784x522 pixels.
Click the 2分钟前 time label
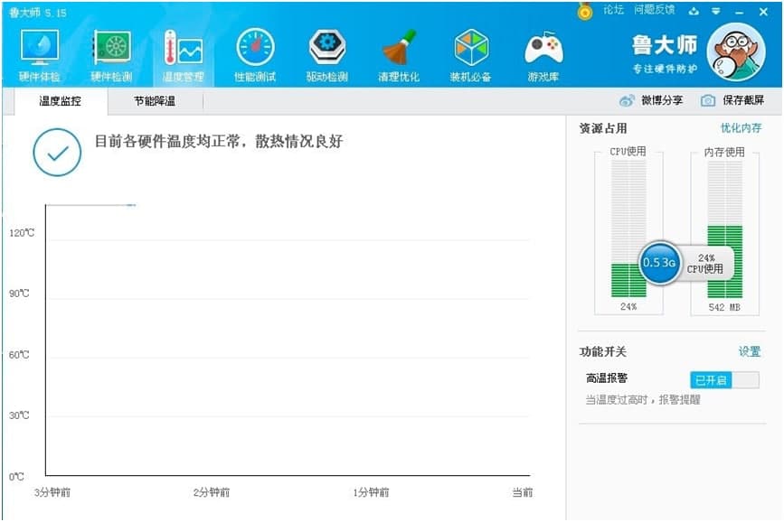(212, 492)
